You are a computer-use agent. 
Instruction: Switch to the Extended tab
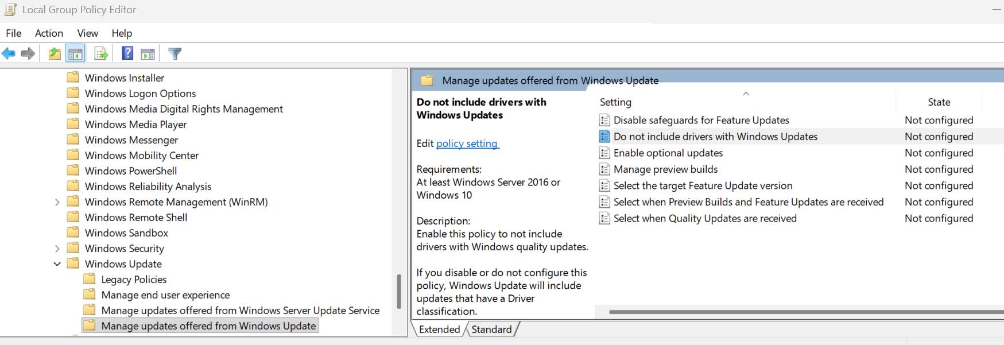tap(439, 330)
